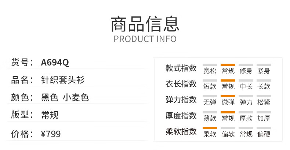
Task: Choose 薄款 in the 厚度指数 row
Action: click(210, 118)
